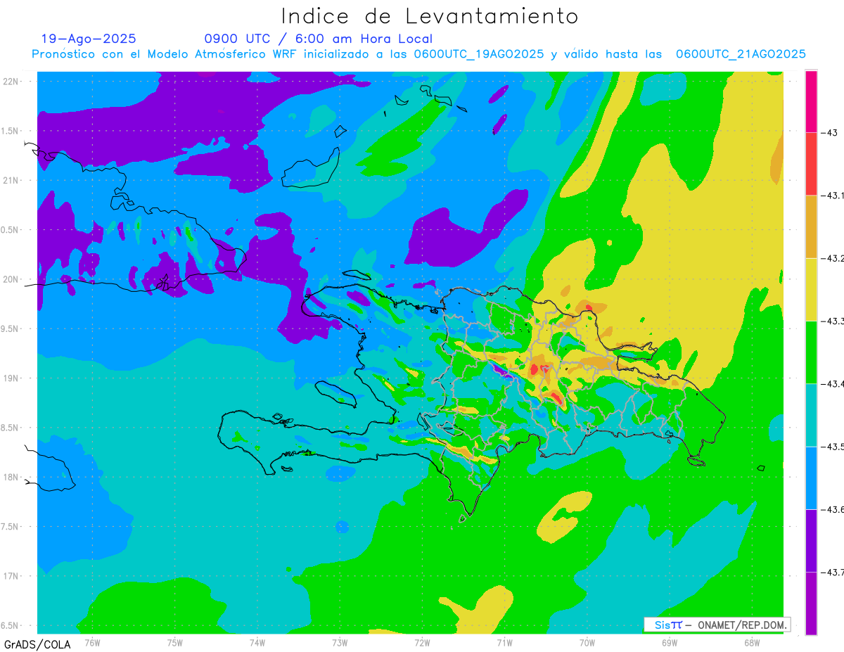Click the '69W' longitude label
The image size is (844, 652).
669,642
